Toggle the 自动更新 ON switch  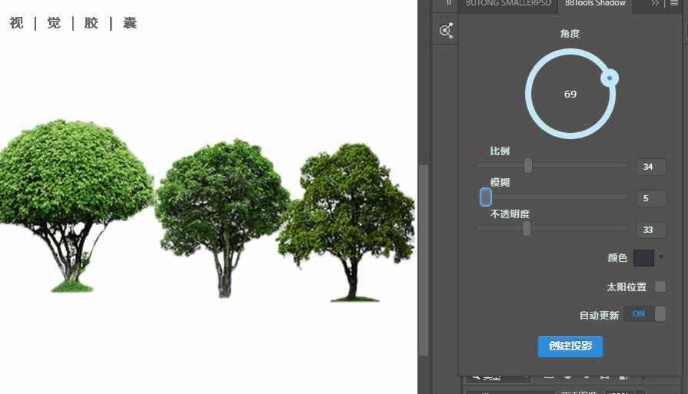[x=646, y=314]
